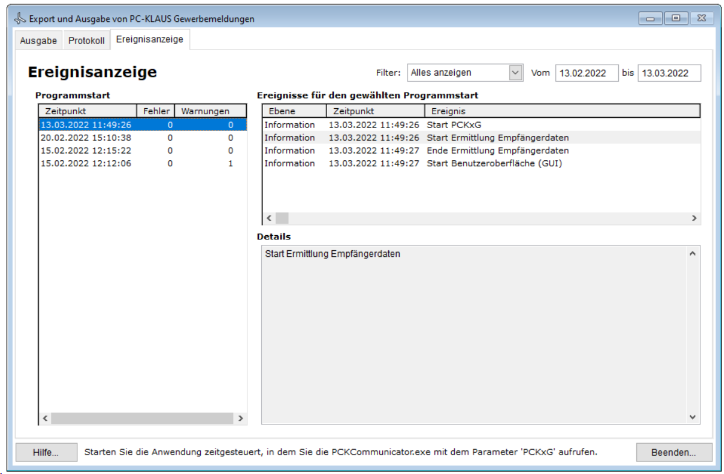The image size is (724, 474).
Task: Sort program starts by Warnungen column
Action: coord(205,111)
